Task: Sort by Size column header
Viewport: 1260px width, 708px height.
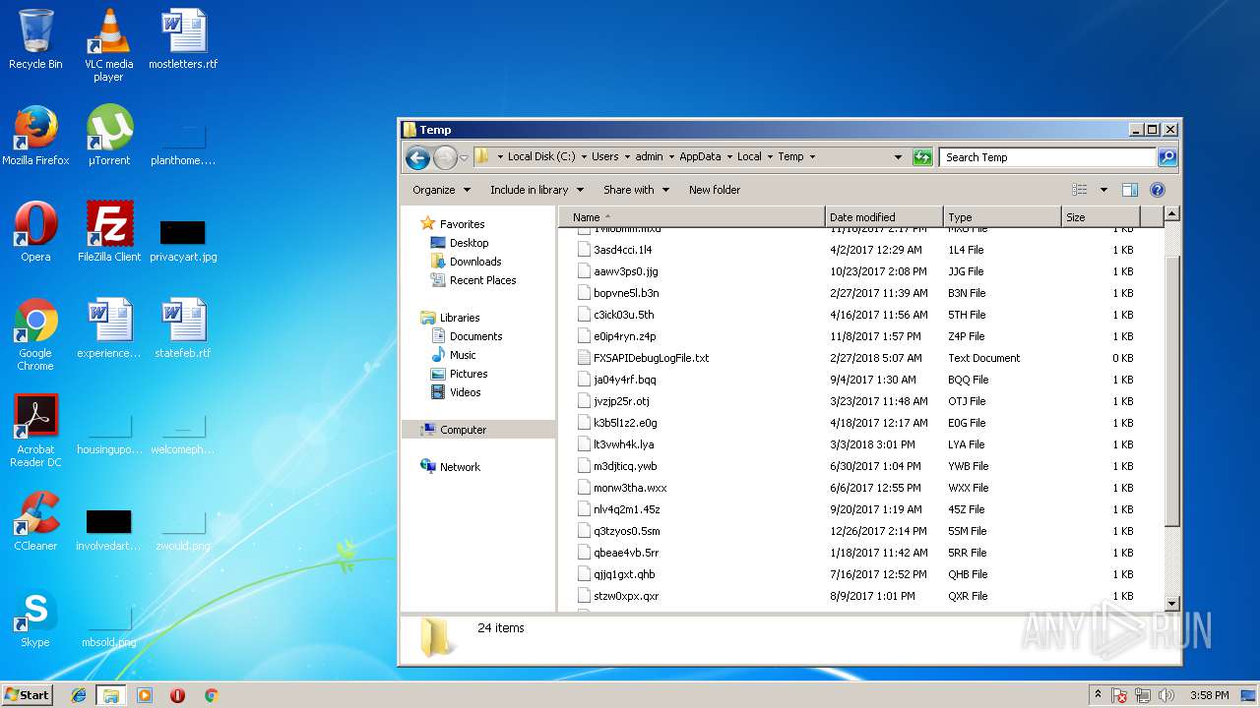Action: click(1101, 217)
